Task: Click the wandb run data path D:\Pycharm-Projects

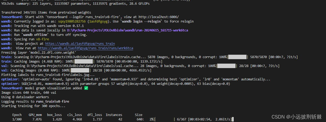Action: 127,30
